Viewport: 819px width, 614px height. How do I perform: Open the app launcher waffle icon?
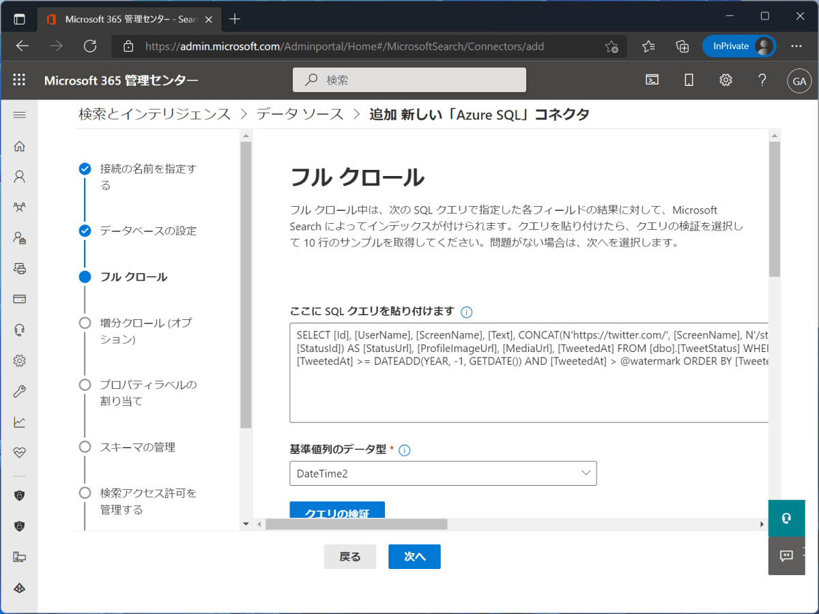pyautogui.click(x=19, y=80)
